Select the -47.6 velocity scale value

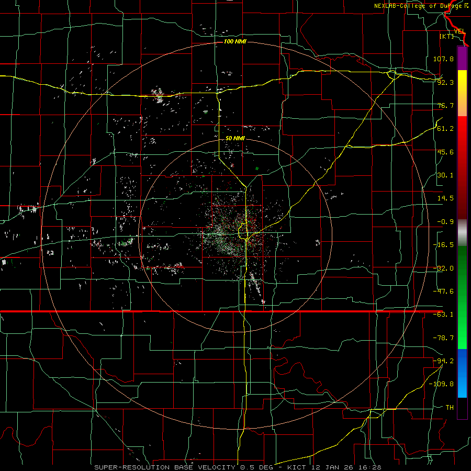(x=443, y=291)
